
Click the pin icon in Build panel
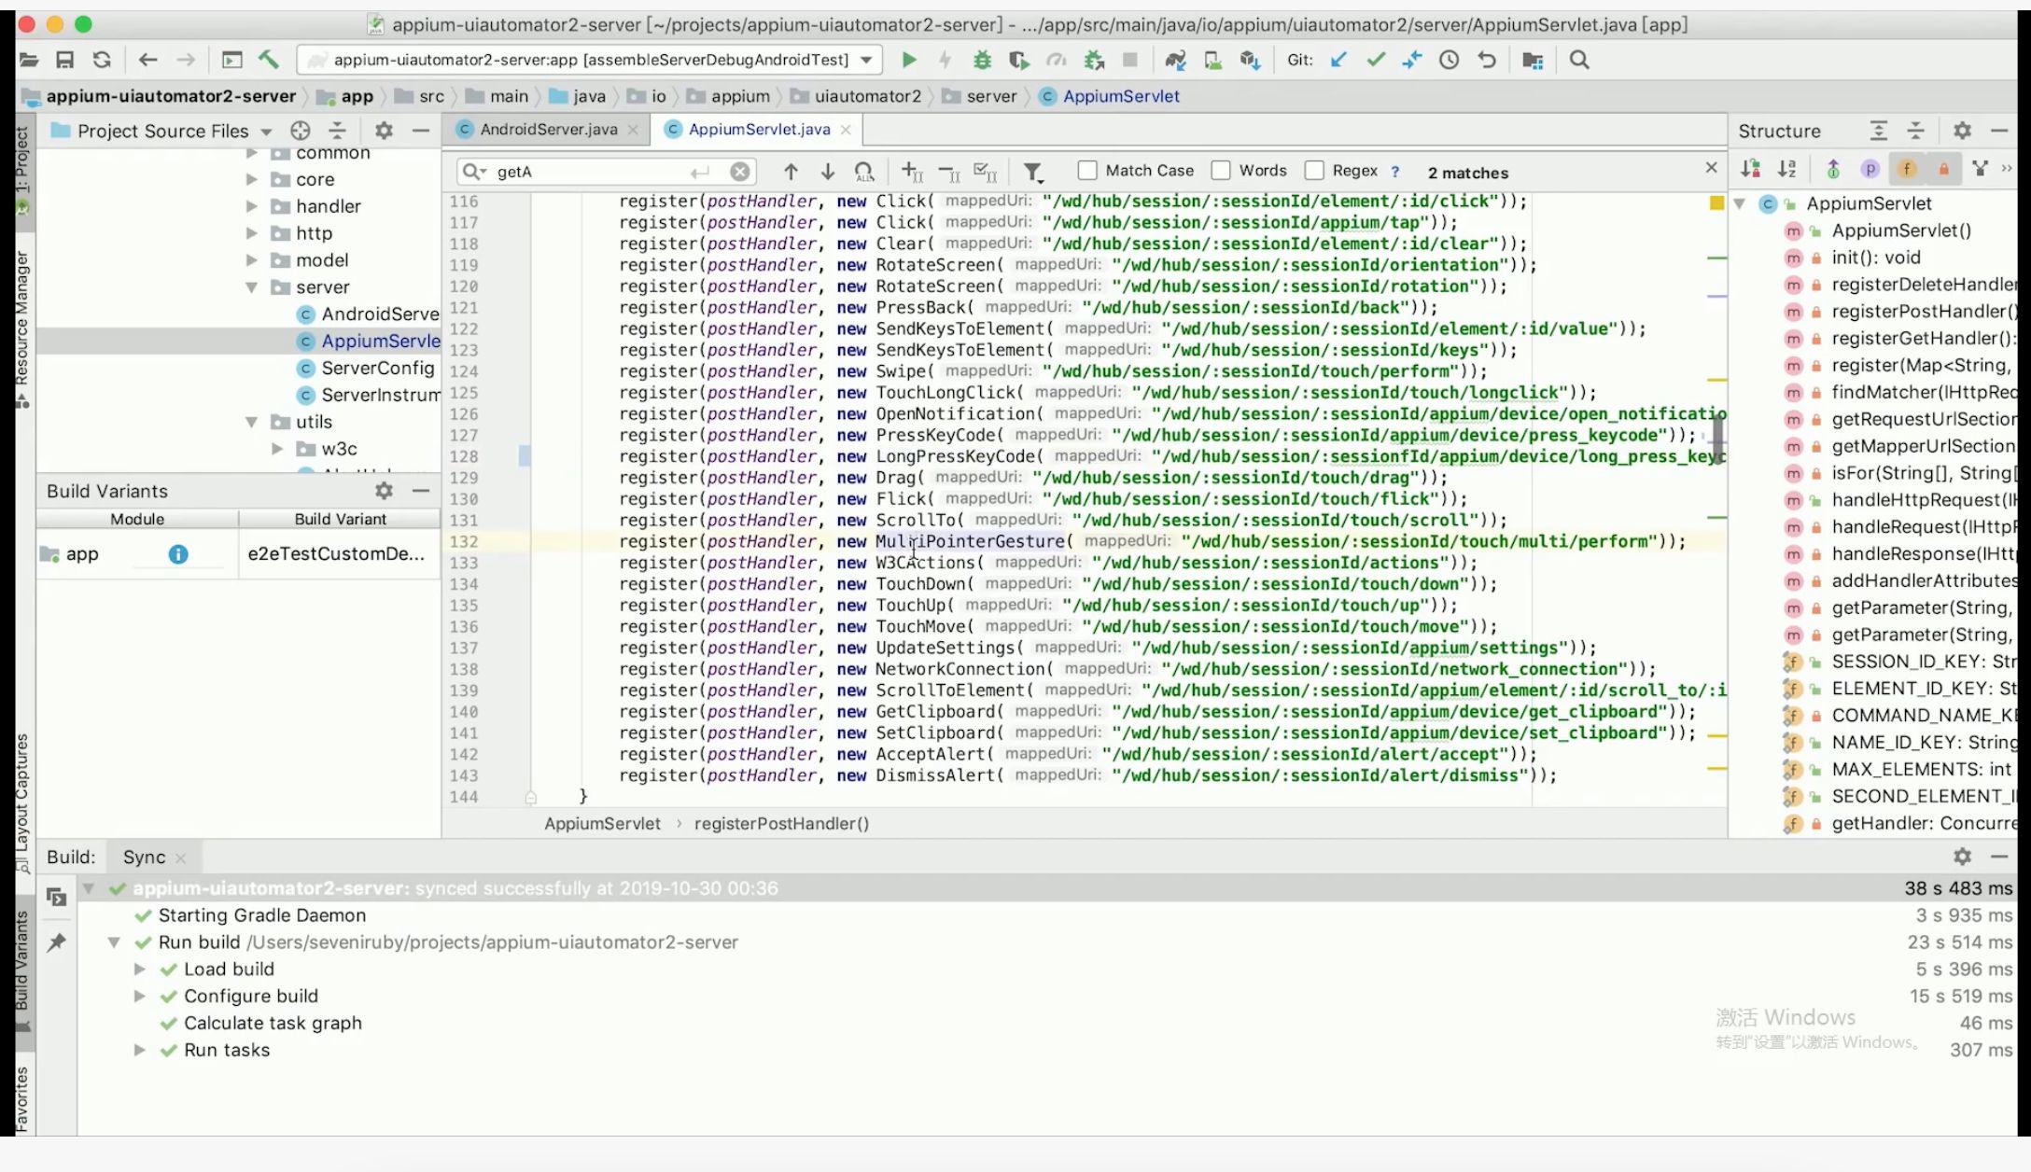click(x=56, y=942)
